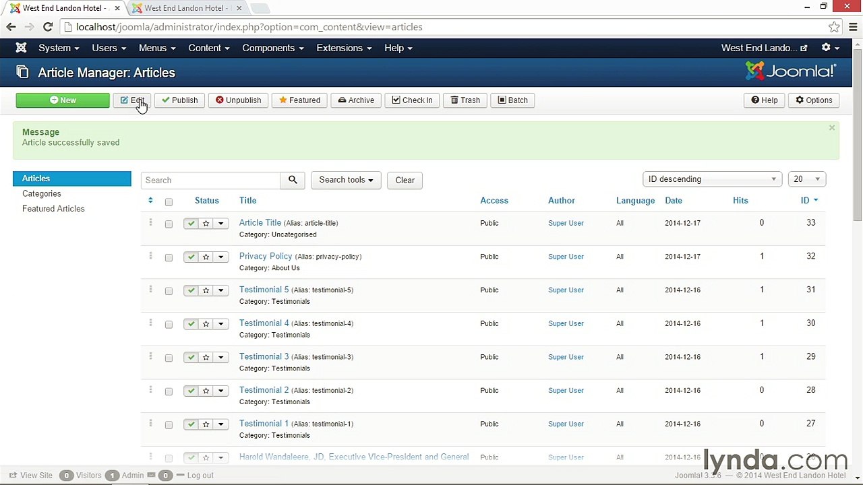This screenshot has width=863, height=485.
Task: Toggle the published status of Testimonial 4
Action: pos(191,324)
